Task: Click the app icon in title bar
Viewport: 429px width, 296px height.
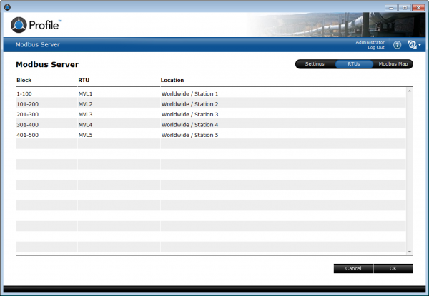Action: coord(7,7)
